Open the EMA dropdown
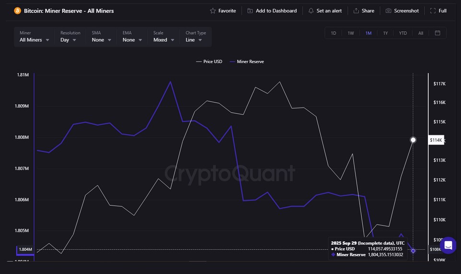The height and width of the screenshot is (274, 461). pyautogui.click(x=132, y=40)
